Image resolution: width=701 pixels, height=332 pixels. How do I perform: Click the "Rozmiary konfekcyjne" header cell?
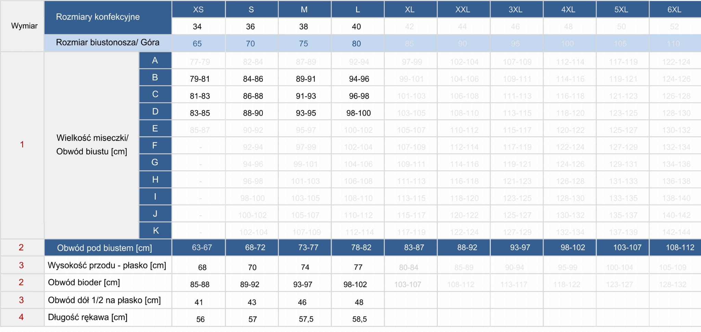[x=98, y=17]
